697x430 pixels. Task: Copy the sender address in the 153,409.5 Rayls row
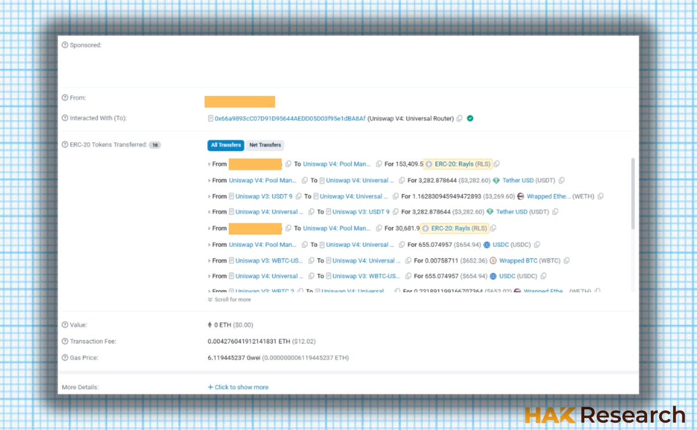pyautogui.click(x=289, y=164)
